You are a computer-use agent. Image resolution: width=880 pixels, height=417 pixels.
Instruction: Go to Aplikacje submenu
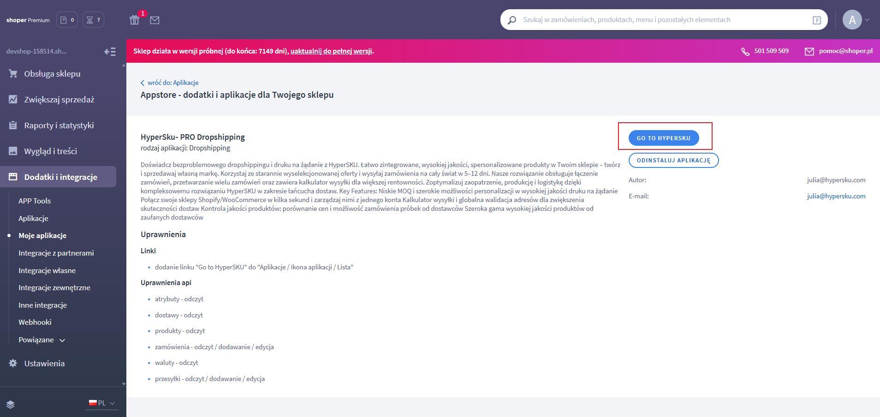[x=33, y=218]
